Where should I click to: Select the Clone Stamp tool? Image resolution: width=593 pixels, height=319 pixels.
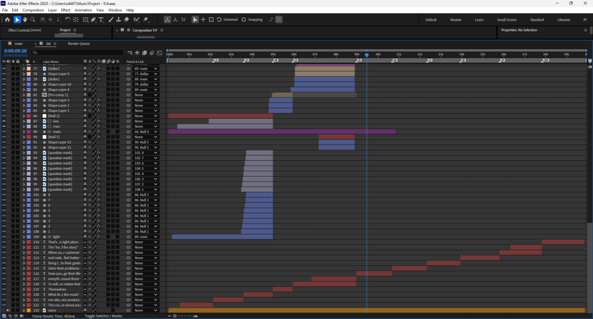click(118, 20)
